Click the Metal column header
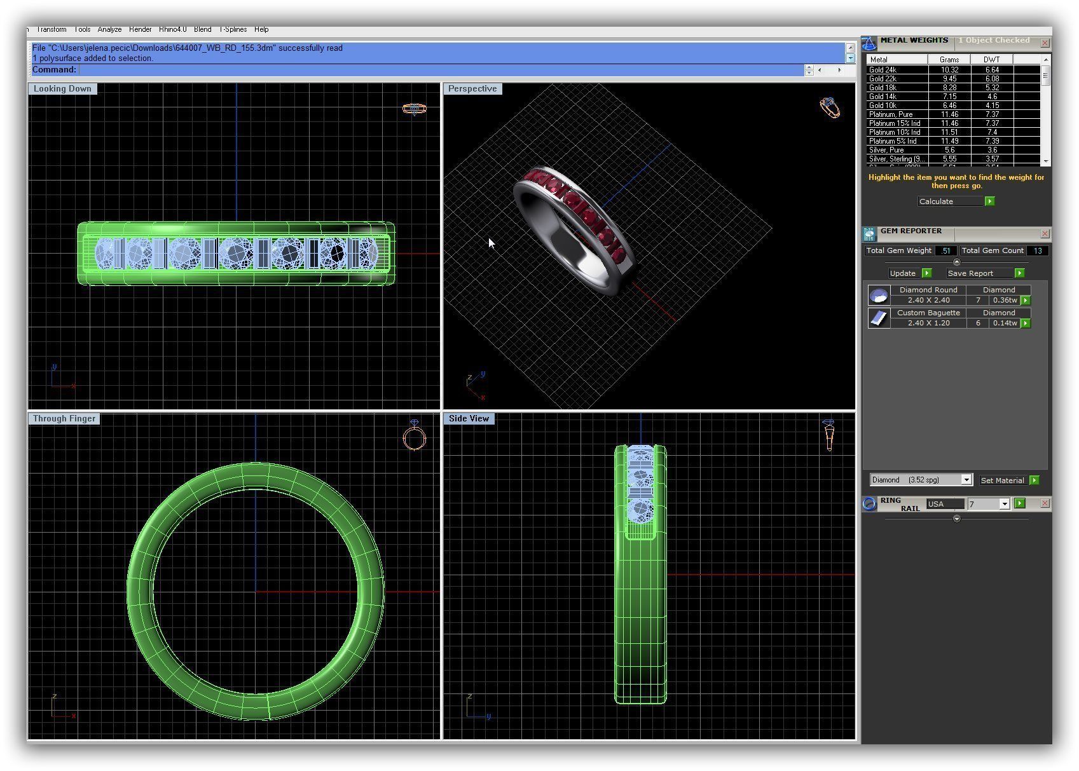 [x=898, y=60]
